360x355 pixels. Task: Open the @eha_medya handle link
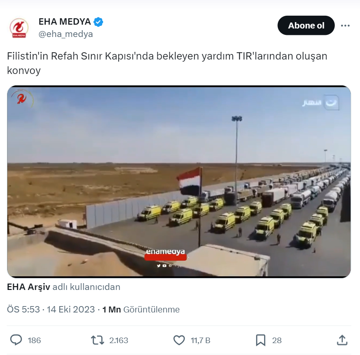(66, 34)
